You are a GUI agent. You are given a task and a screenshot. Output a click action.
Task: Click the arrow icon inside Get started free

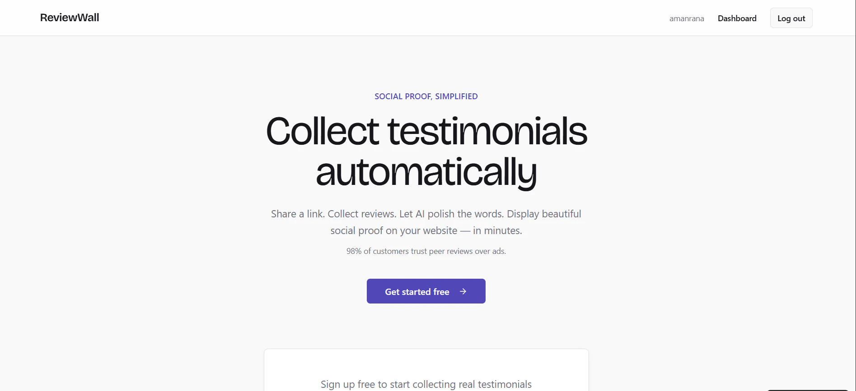tap(463, 291)
